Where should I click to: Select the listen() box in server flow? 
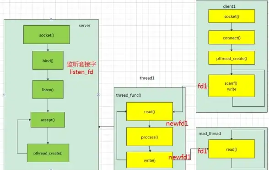pyautogui.click(x=48, y=89)
